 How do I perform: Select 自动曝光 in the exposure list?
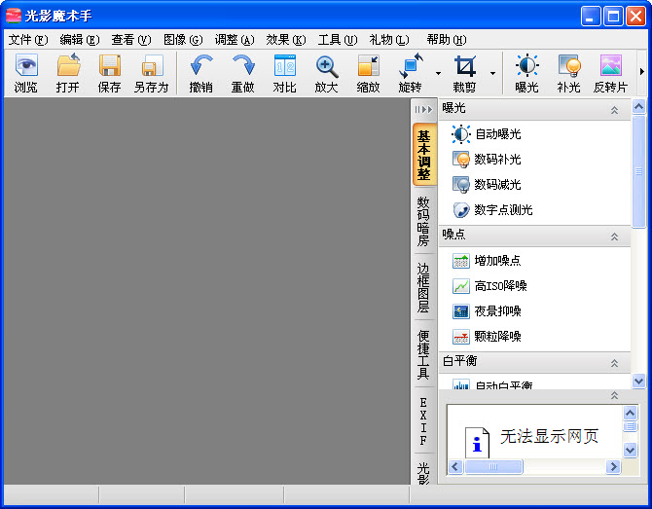[x=497, y=134]
